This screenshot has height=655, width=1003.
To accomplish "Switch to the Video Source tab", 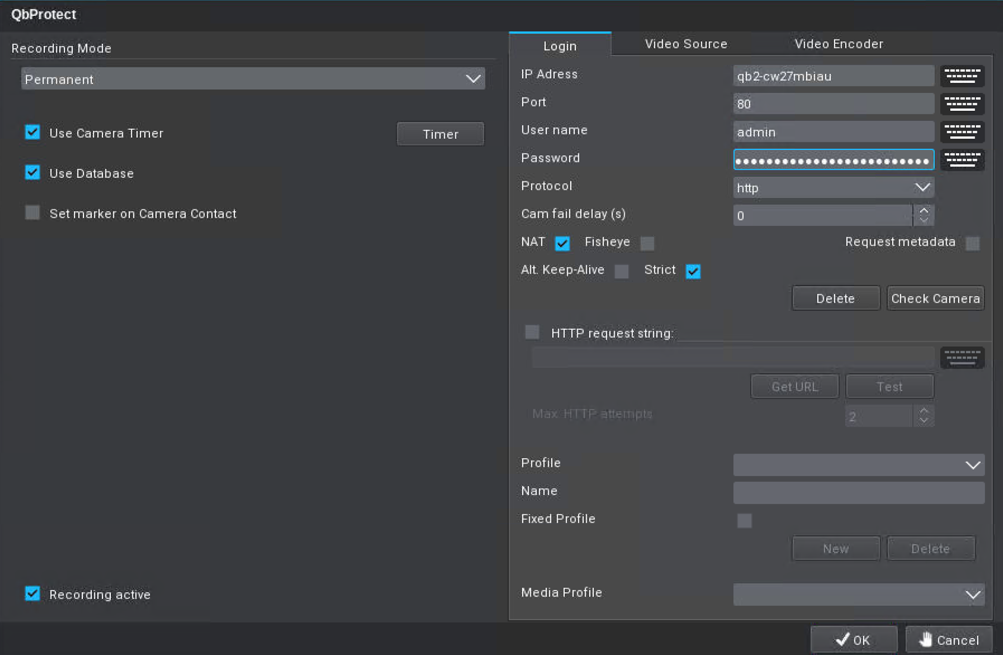I will [686, 44].
